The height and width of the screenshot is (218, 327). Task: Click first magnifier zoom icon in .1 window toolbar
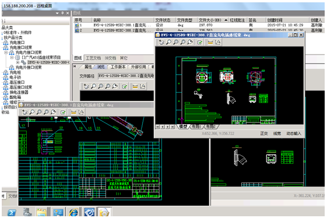[32, 112]
